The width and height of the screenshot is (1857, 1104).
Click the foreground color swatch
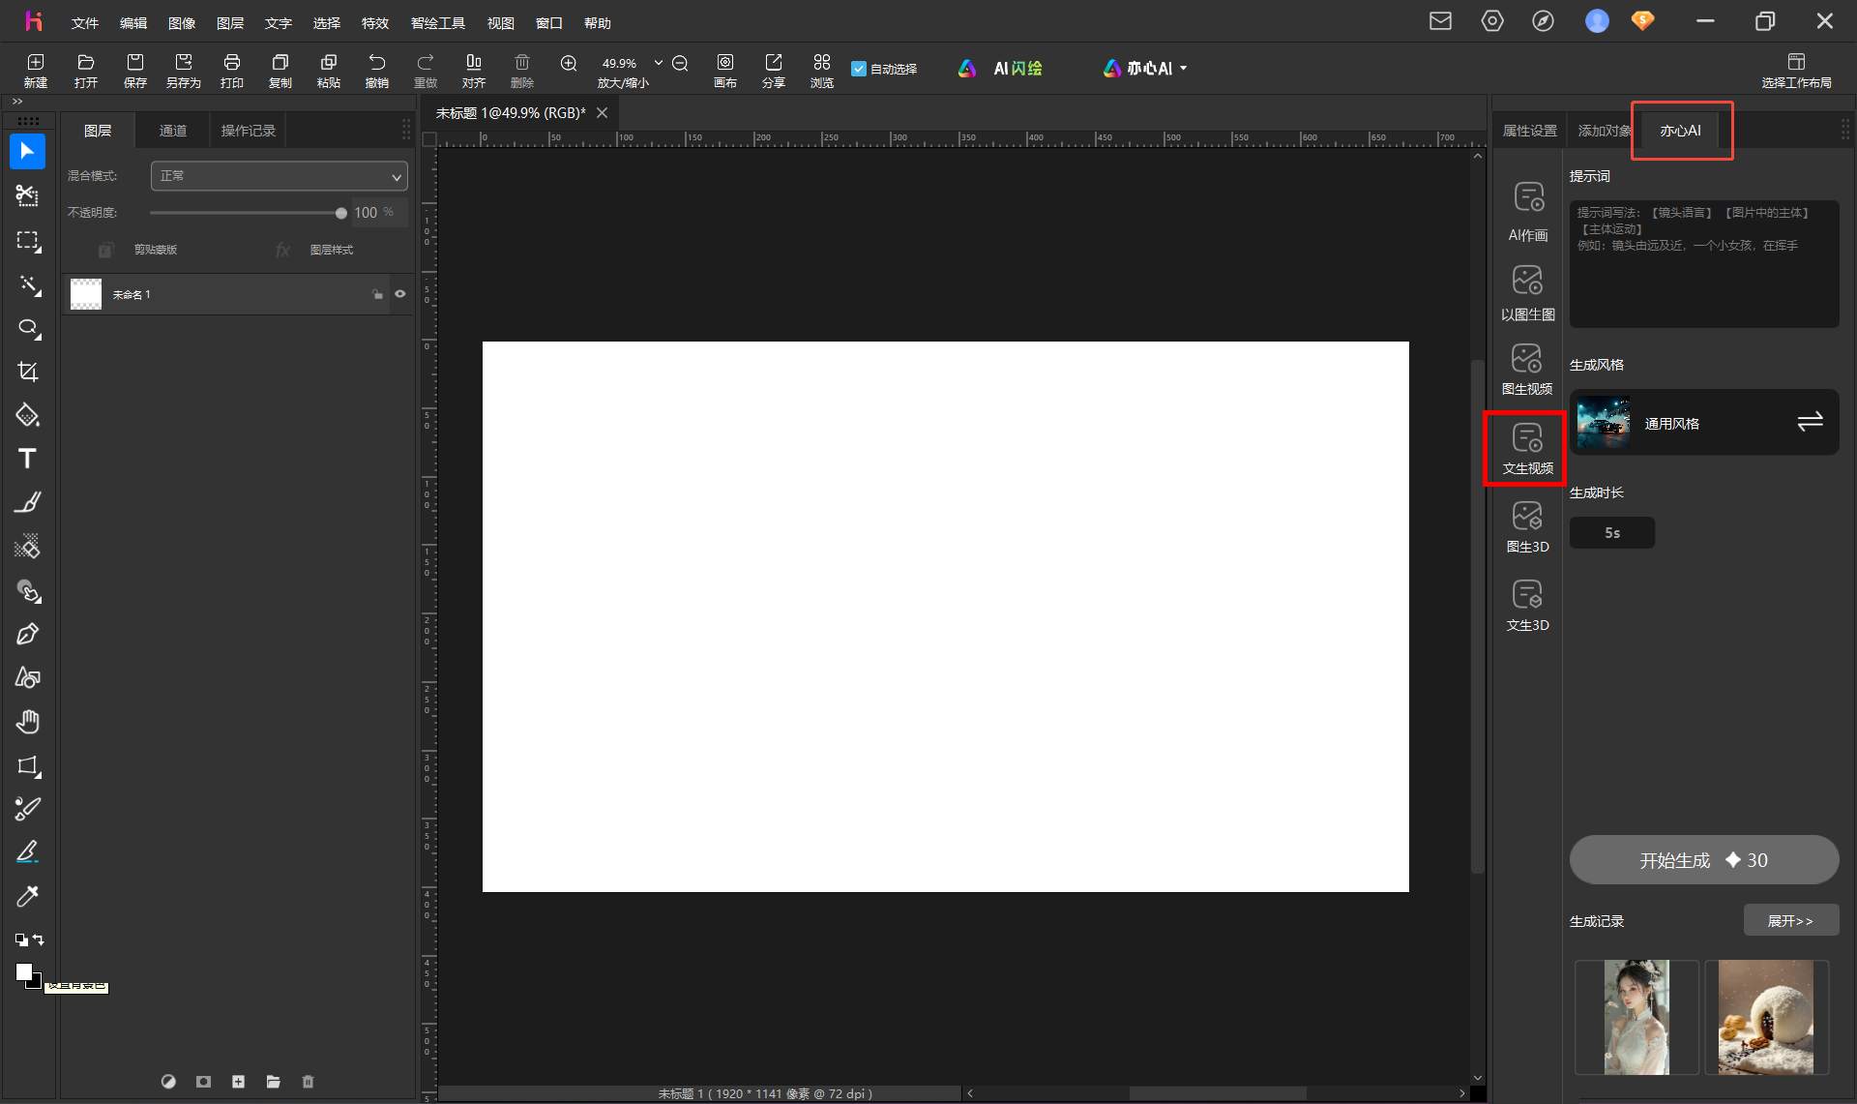click(23, 971)
